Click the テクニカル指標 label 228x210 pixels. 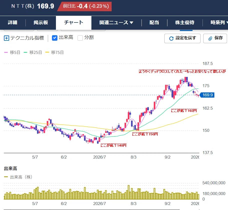pos(27,38)
